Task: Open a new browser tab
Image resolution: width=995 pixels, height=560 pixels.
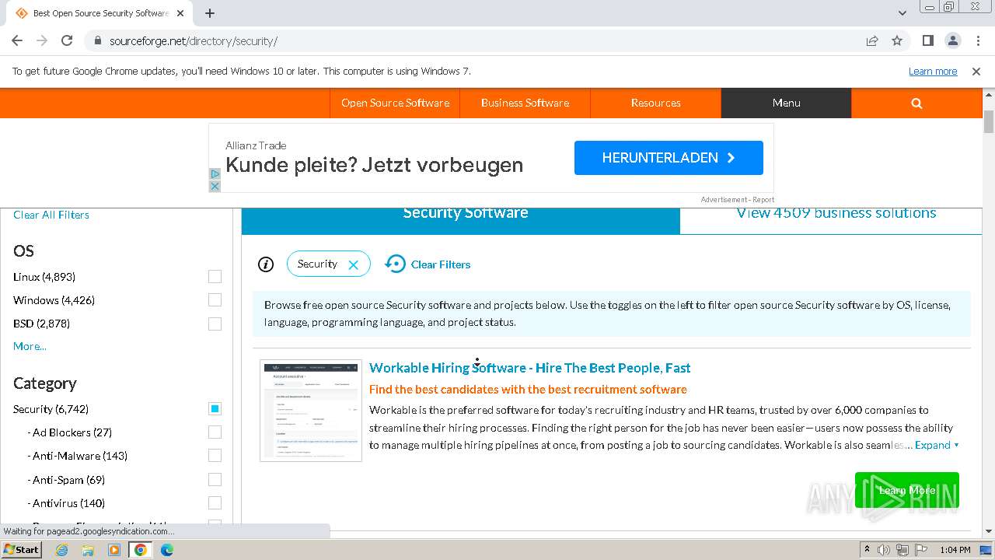Action: pos(210,13)
